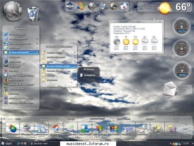Viewport: 194px width, 146px height.
Task: Click the Nexus logo icon in top dock
Action: 70,6
